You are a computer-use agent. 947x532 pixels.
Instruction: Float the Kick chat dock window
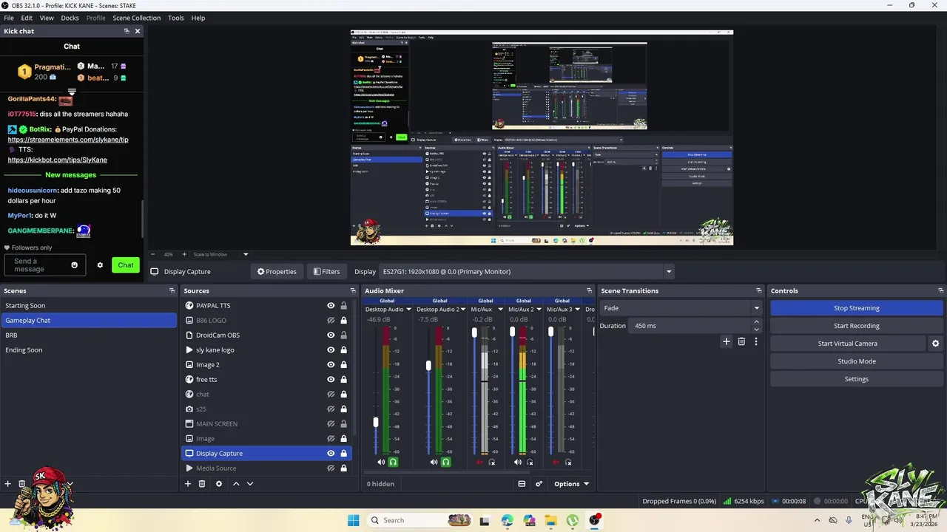pos(127,31)
